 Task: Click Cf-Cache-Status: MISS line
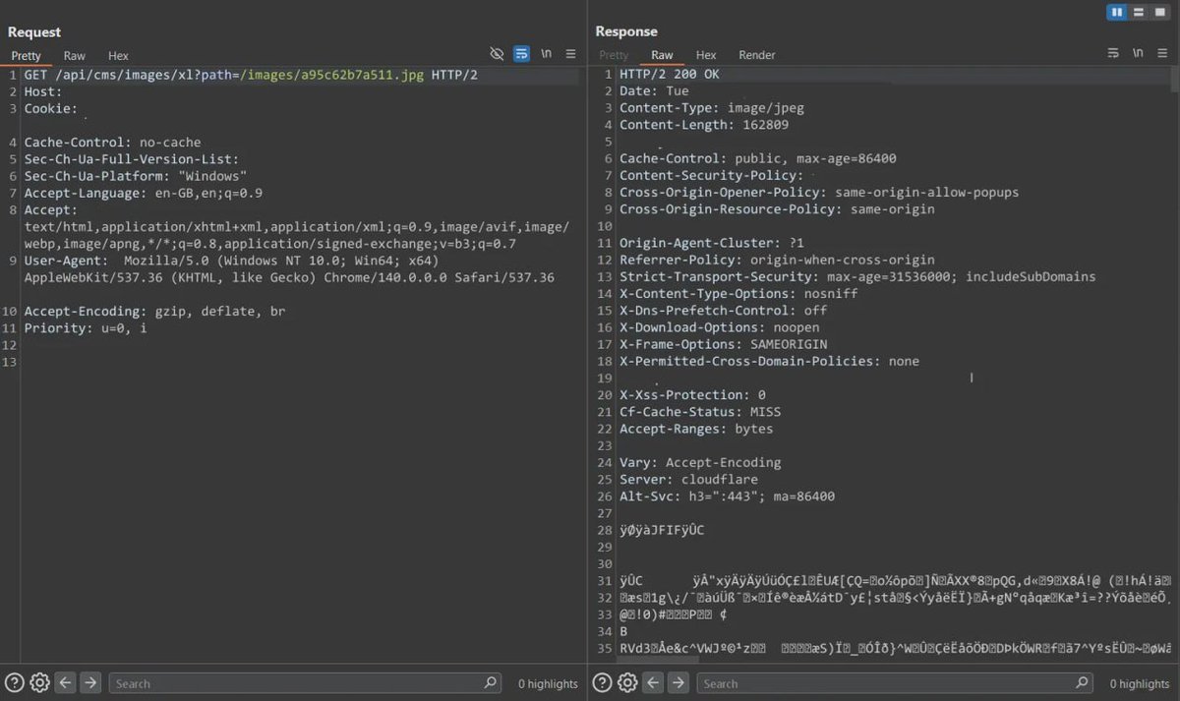(700, 411)
